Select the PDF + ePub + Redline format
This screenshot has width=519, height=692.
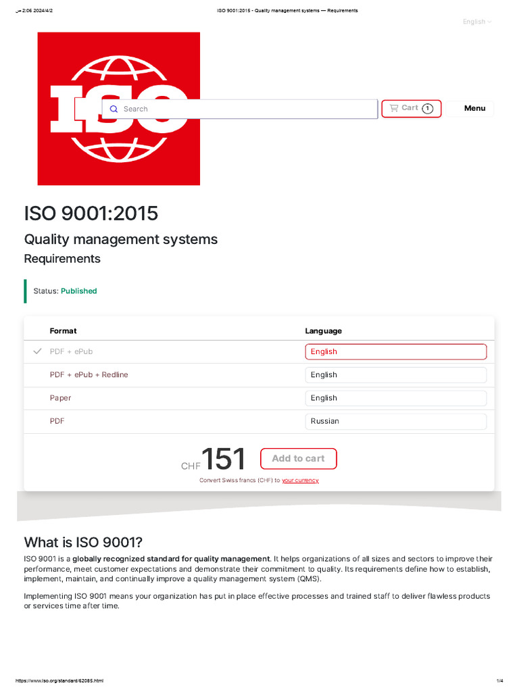[x=89, y=374]
